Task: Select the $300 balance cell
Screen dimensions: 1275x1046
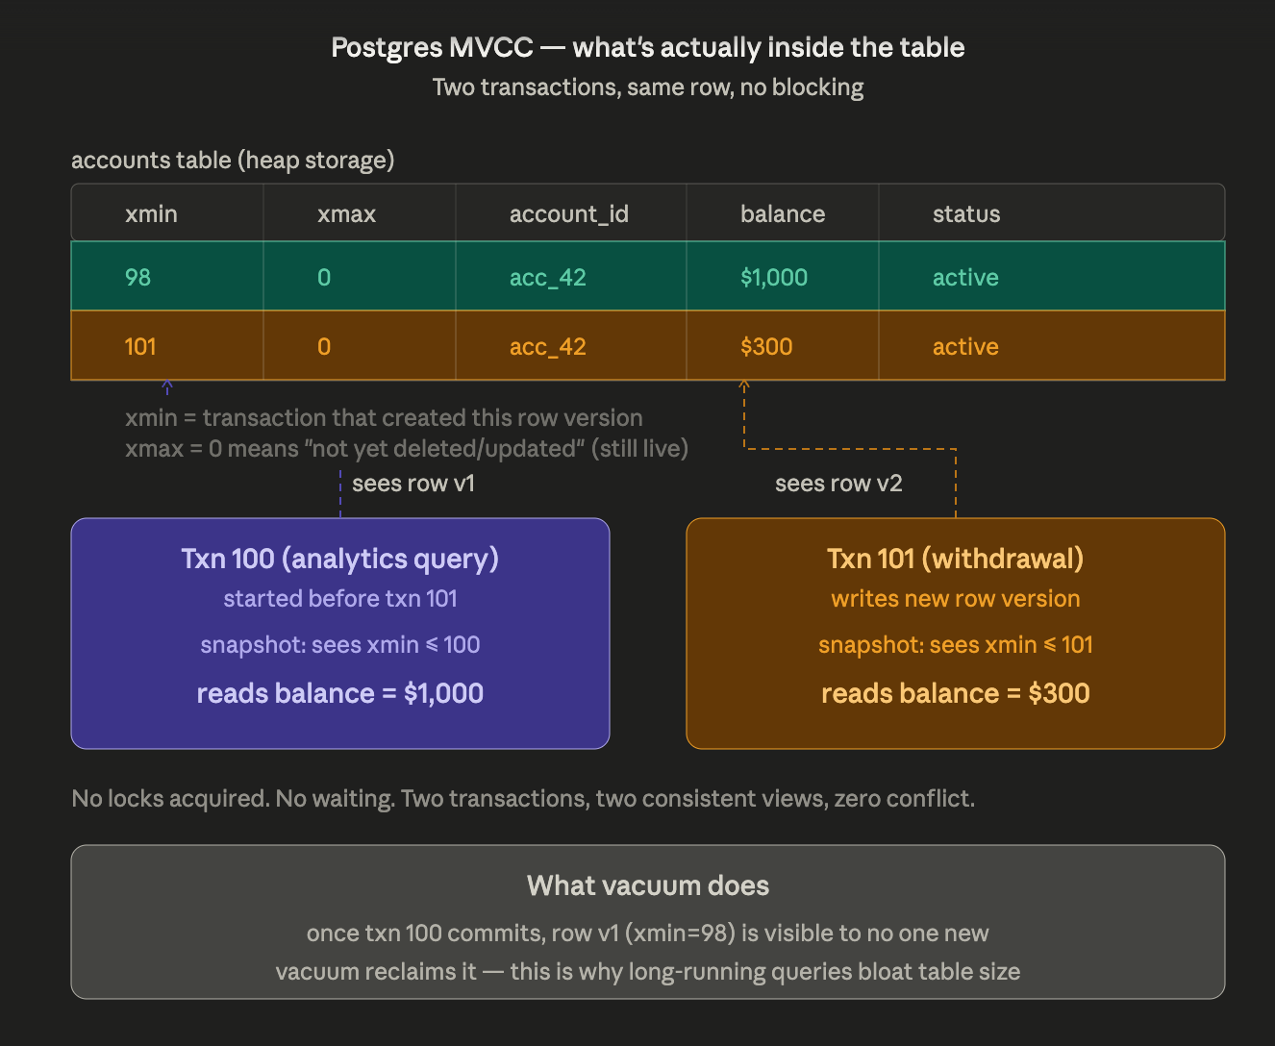Action: tap(766, 346)
